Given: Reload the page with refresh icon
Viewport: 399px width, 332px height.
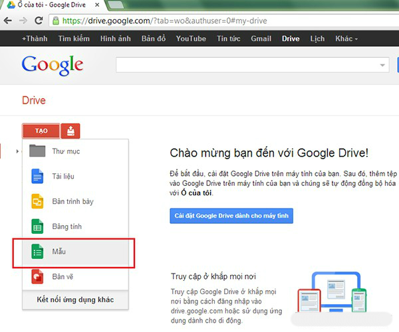Looking at the screenshot, I should click(39, 21).
